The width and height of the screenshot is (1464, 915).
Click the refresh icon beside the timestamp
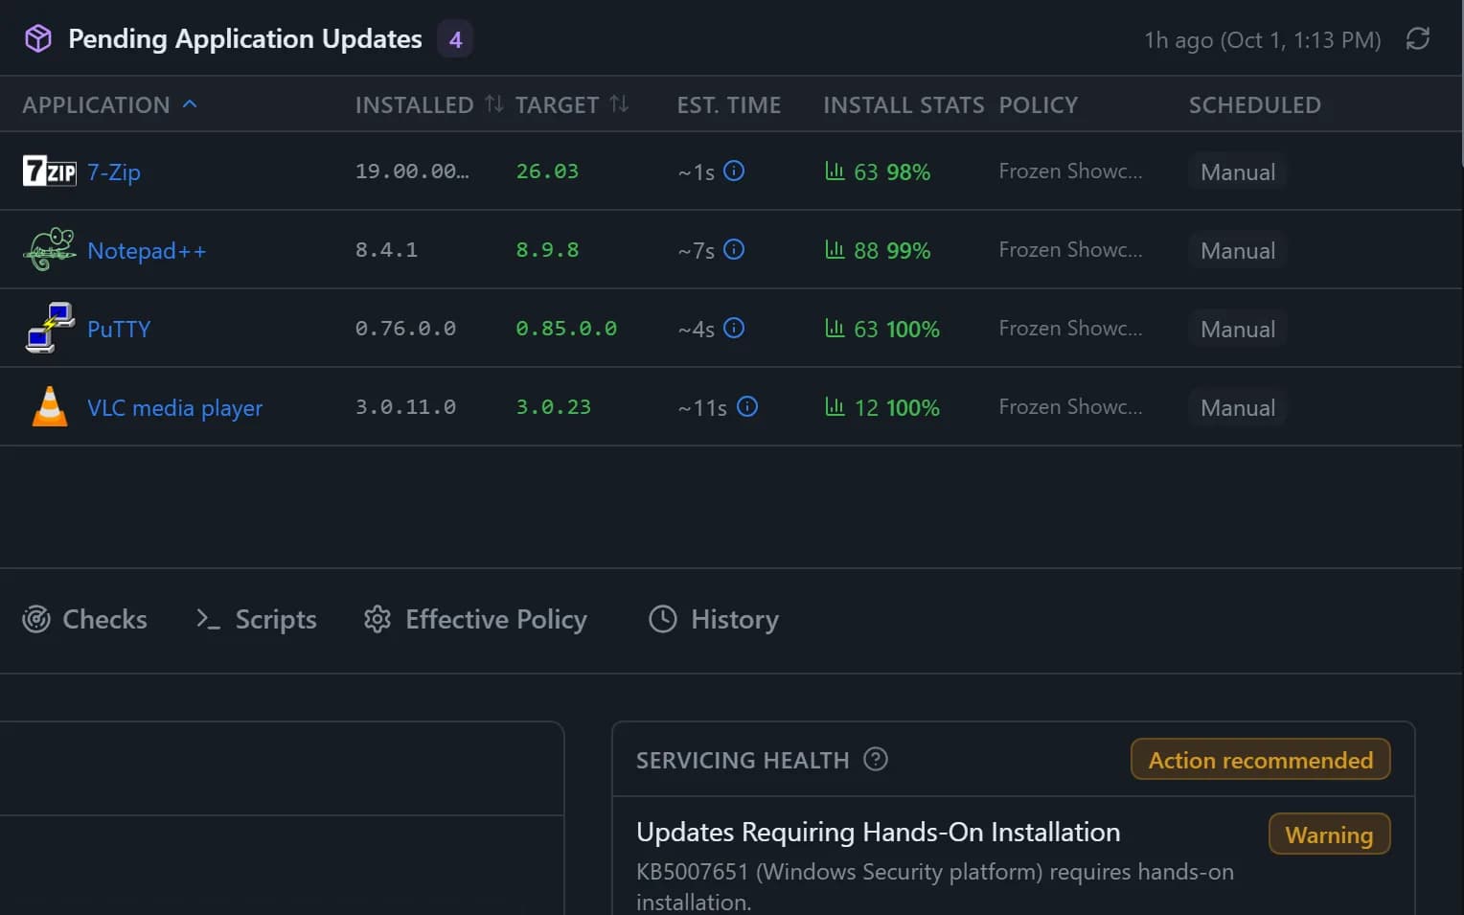coord(1418,39)
